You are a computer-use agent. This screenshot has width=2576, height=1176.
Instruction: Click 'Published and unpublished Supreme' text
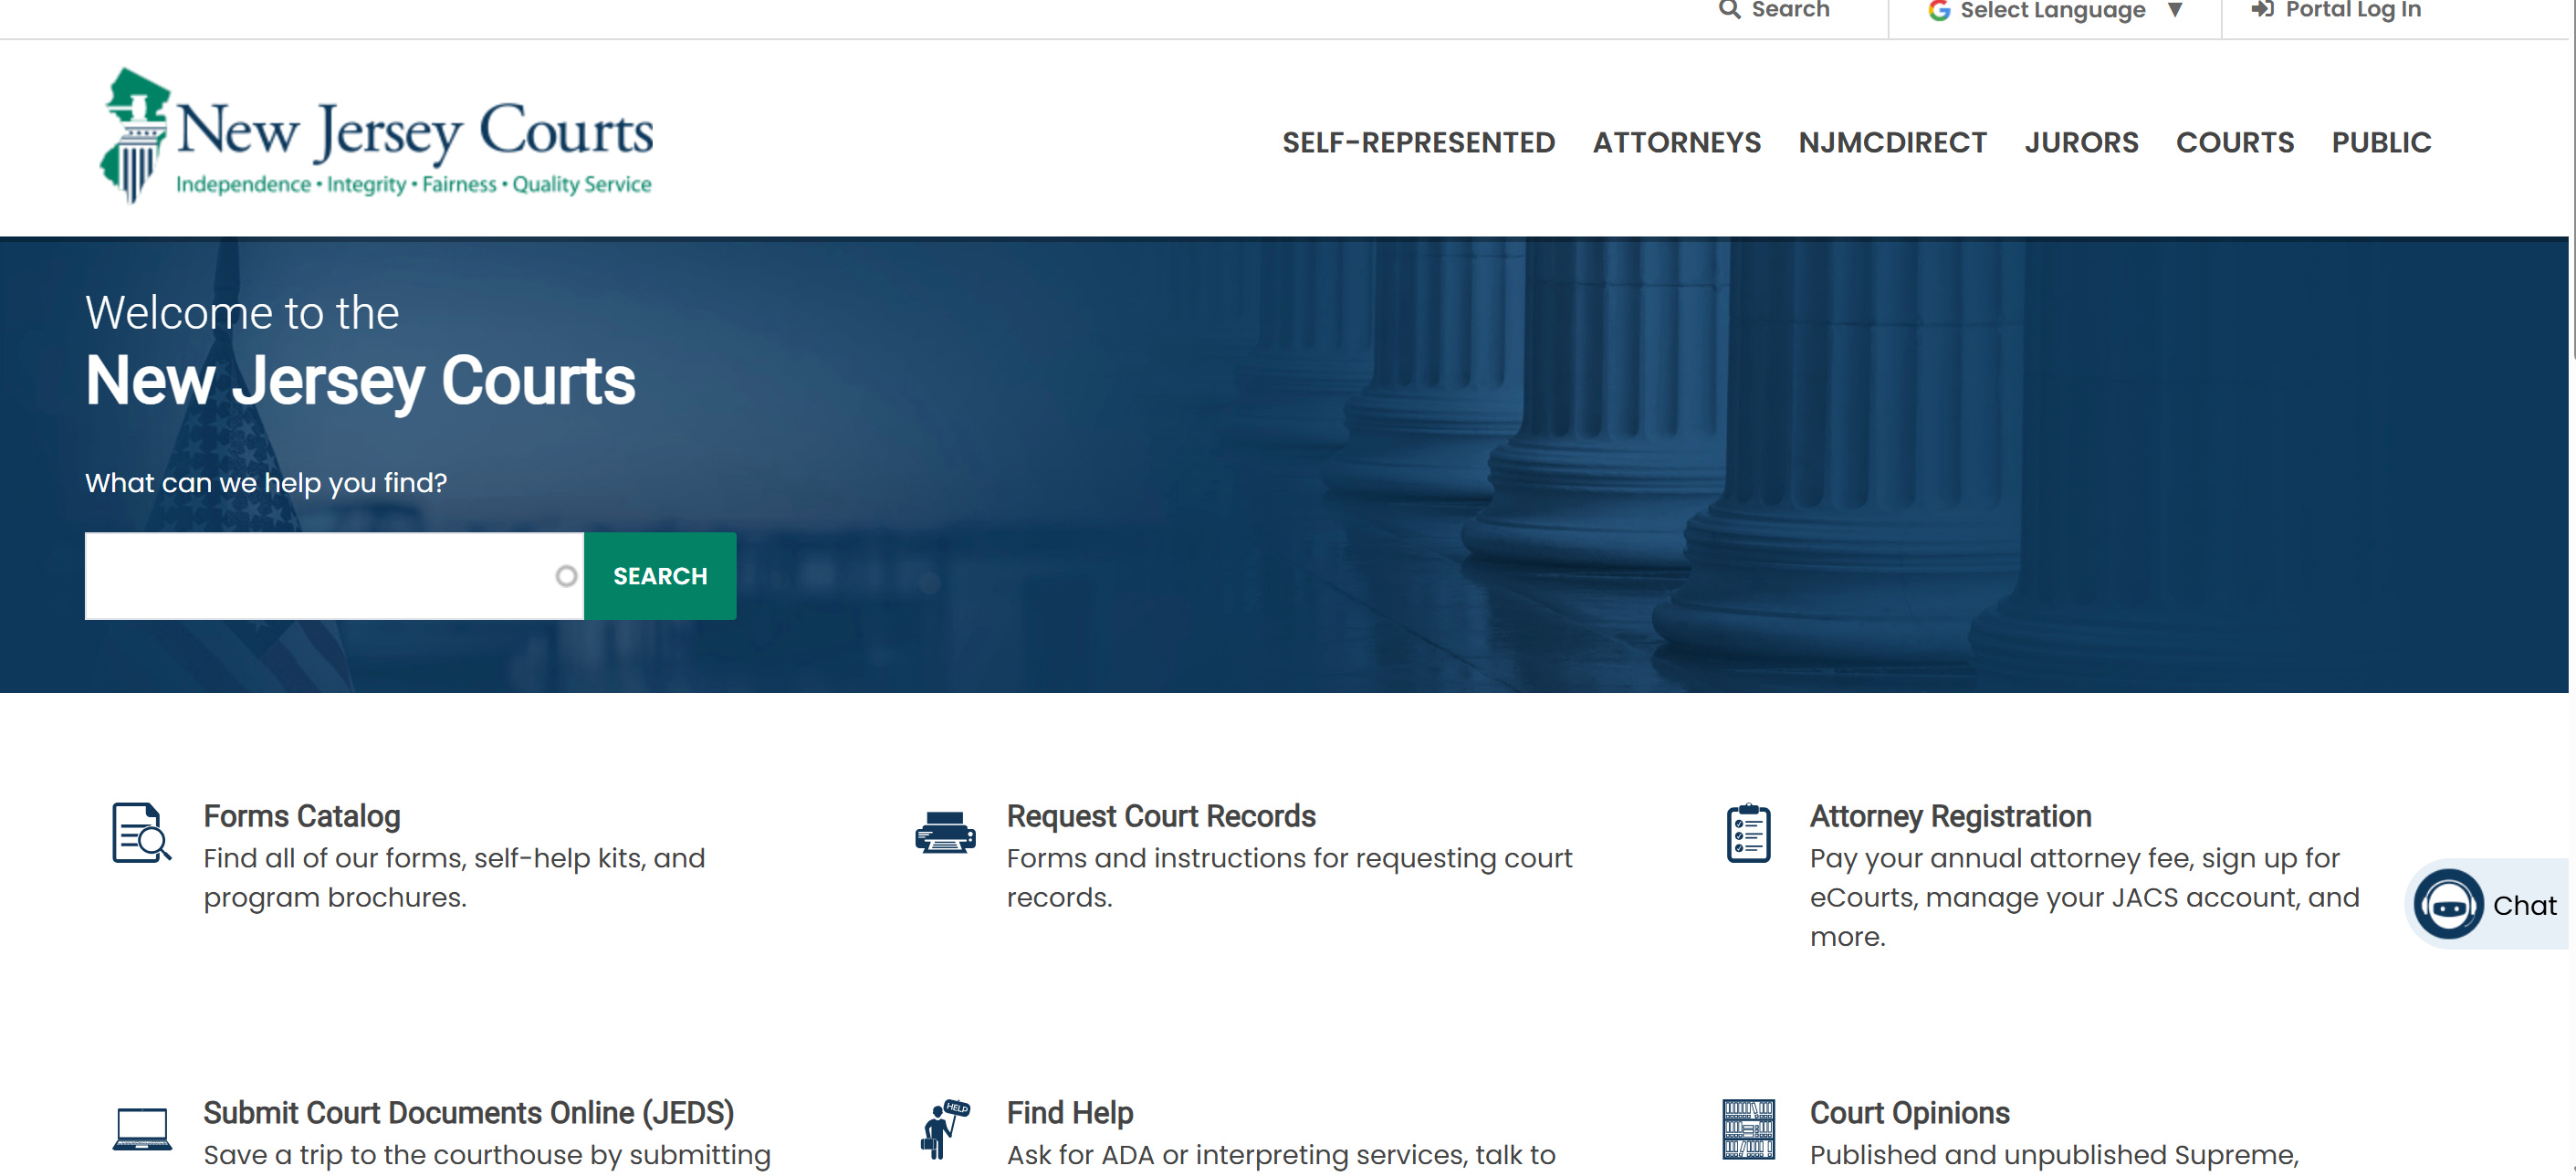pos(2054,1155)
